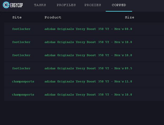
Task: Select champssports site cell in the 11.0 row
Action: point(23,82)
